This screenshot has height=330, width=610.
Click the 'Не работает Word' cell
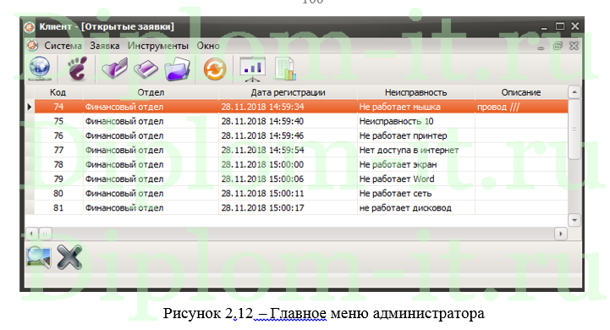pyautogui.click(x=416, y=179)
